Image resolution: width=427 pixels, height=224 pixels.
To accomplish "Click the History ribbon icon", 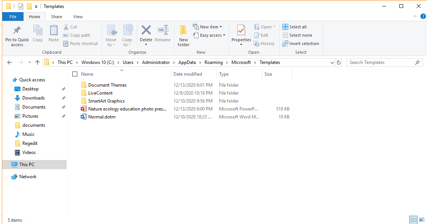I will click(257, 44).
